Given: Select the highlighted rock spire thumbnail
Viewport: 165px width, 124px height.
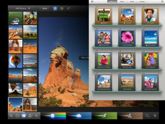Looking at the screenshot, I should [16, 105].
